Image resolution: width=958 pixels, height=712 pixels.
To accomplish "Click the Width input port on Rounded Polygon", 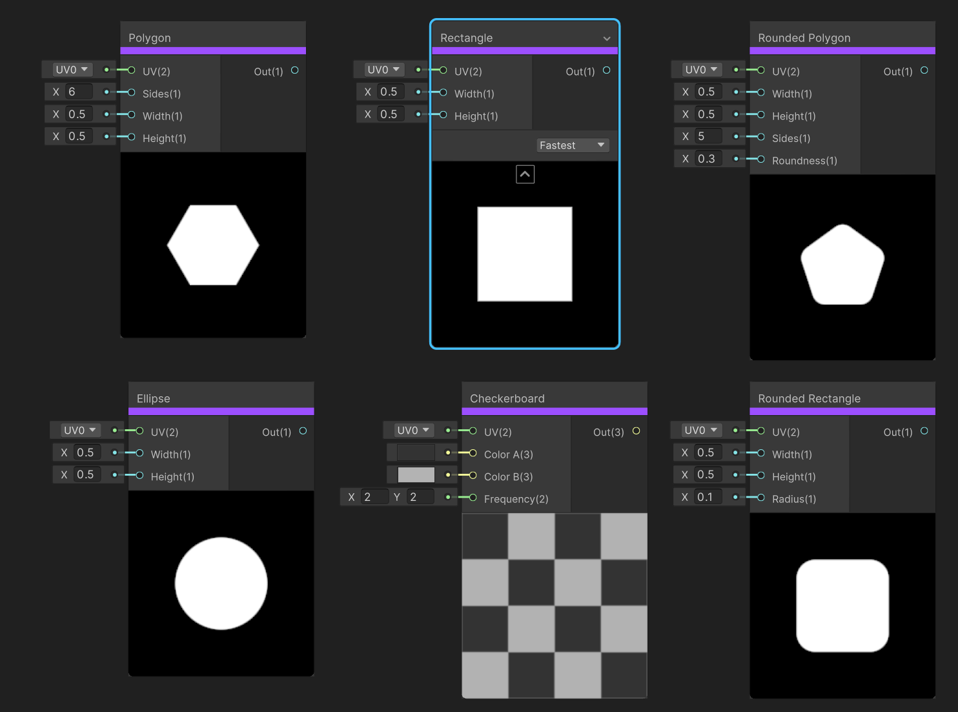I will (760, 94).
